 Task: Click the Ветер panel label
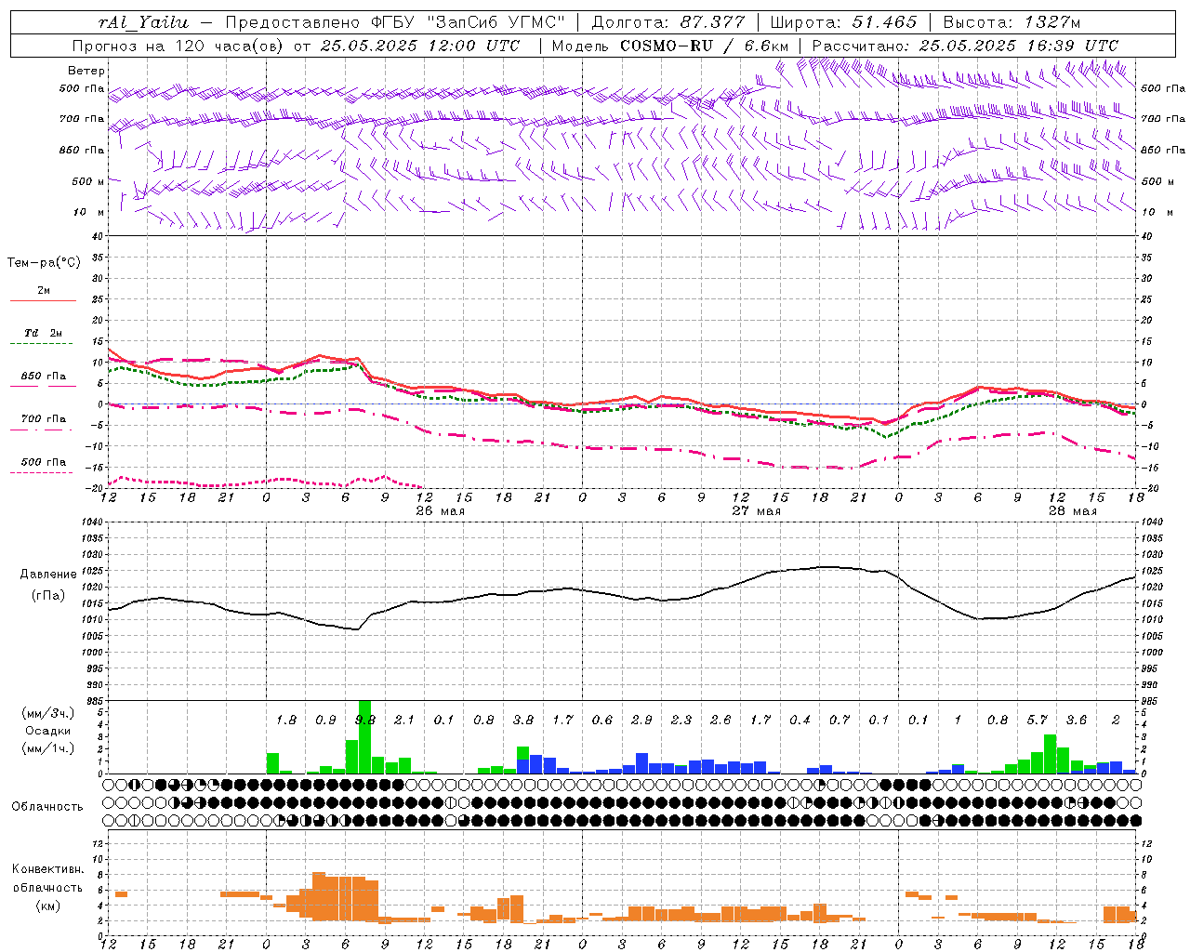coord(86,71)
